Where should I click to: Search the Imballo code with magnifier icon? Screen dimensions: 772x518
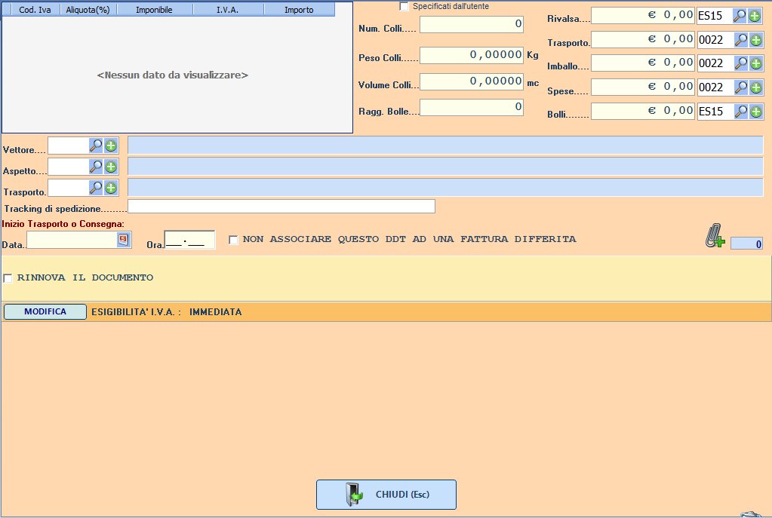[x=740, y=63]
